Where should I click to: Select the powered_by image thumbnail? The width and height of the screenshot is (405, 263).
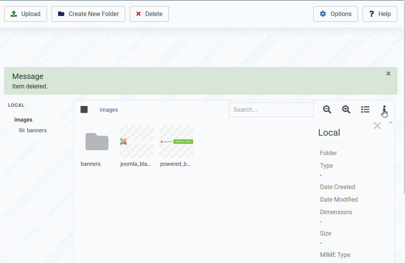click(x=176, y=142)
